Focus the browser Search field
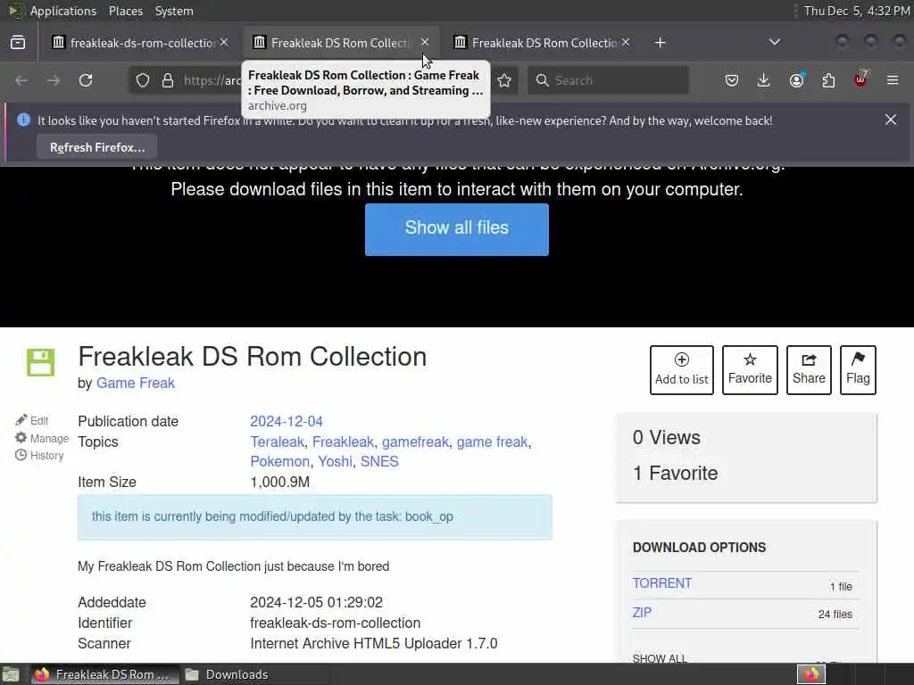 click(x=608, y=80)
